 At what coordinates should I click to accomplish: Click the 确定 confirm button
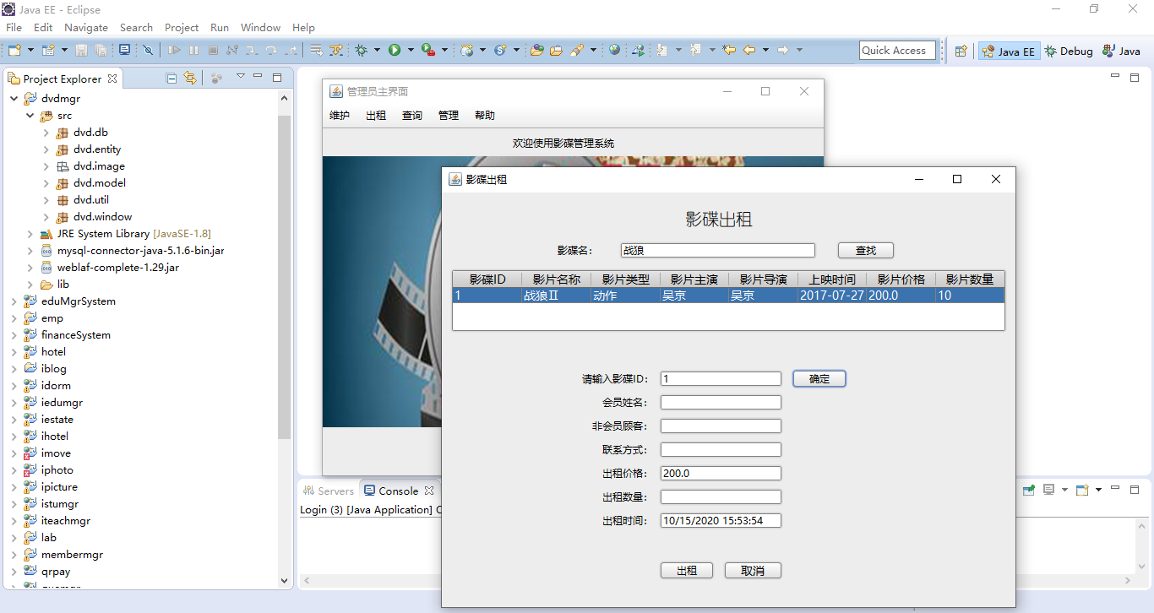[x=819, y=379]
